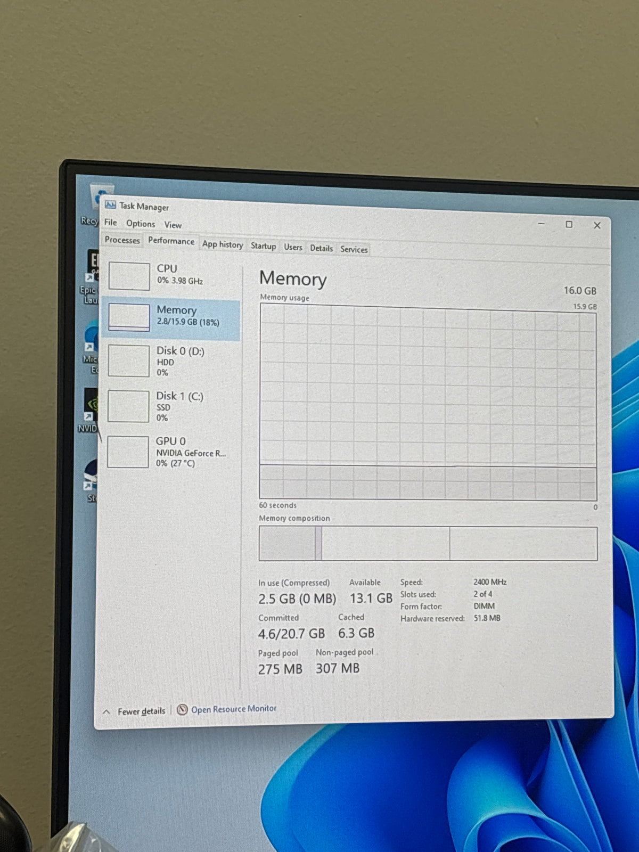Click the Fewer details chevron arrow
Viewport: 639px width, 852px height.
[106, 712]
